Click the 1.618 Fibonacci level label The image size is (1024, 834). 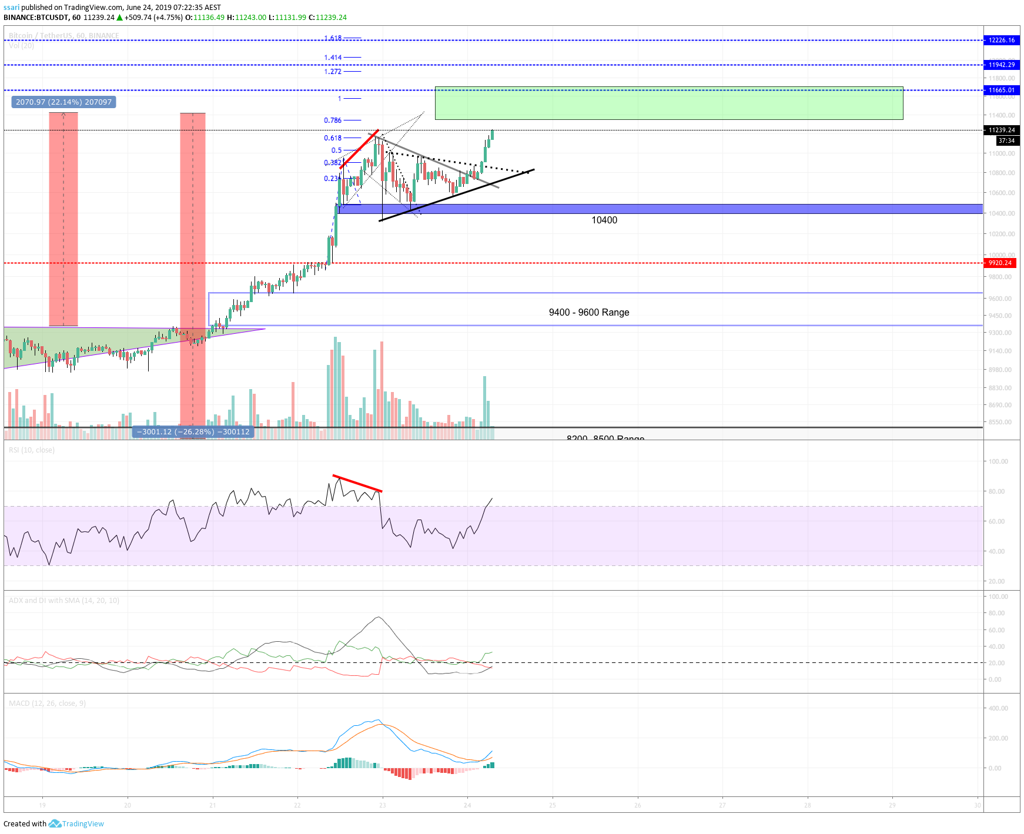pyautogui.click(x=333, y=38)
